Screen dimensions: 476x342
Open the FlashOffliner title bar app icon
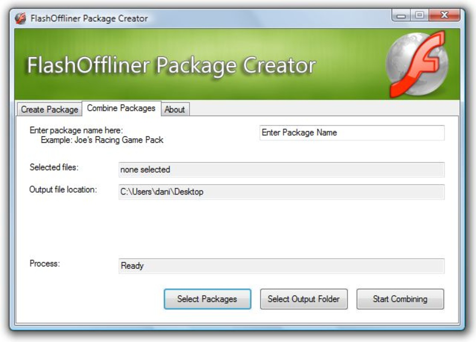click(21, 18)
